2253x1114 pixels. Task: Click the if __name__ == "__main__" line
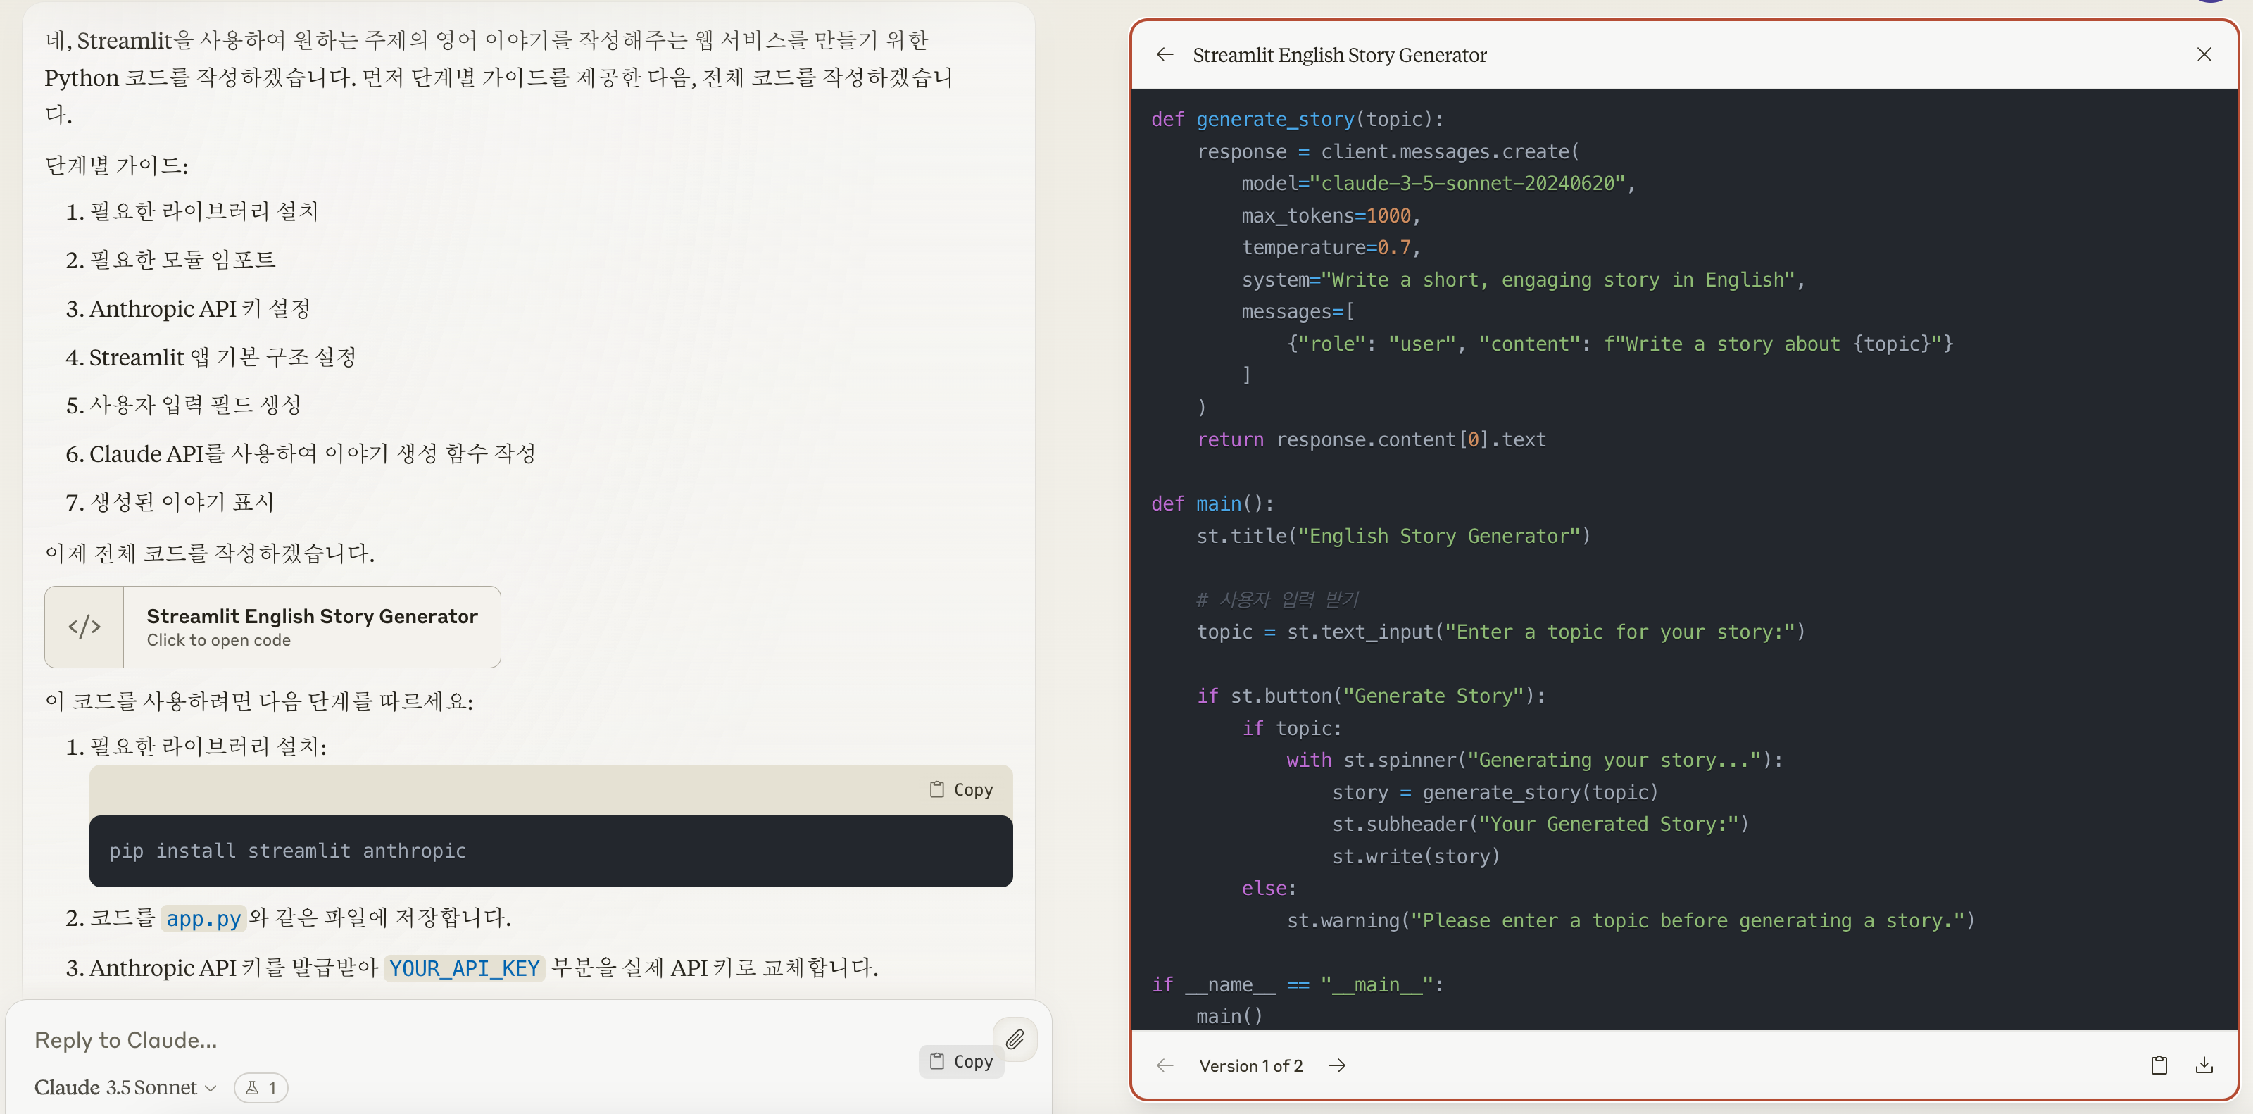[x=1297, y=984]
